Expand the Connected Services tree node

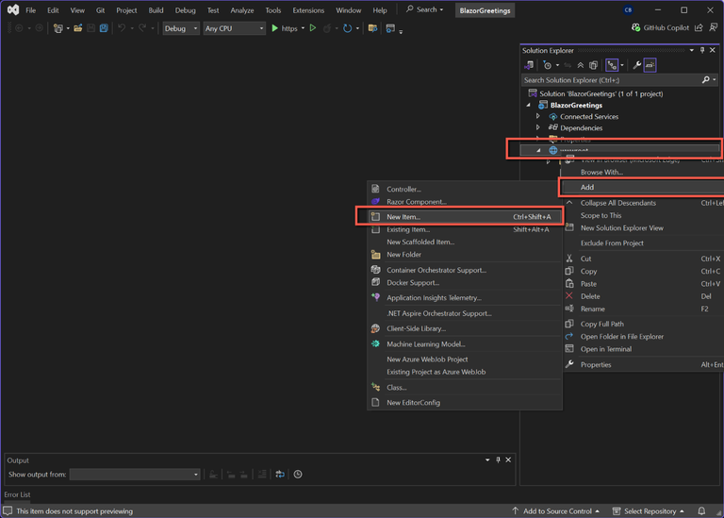538,116
